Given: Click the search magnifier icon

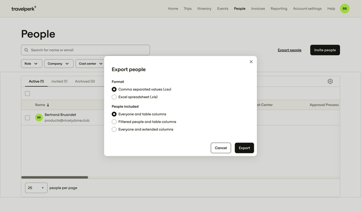Looking at the screenshot, I should (26, 50).
